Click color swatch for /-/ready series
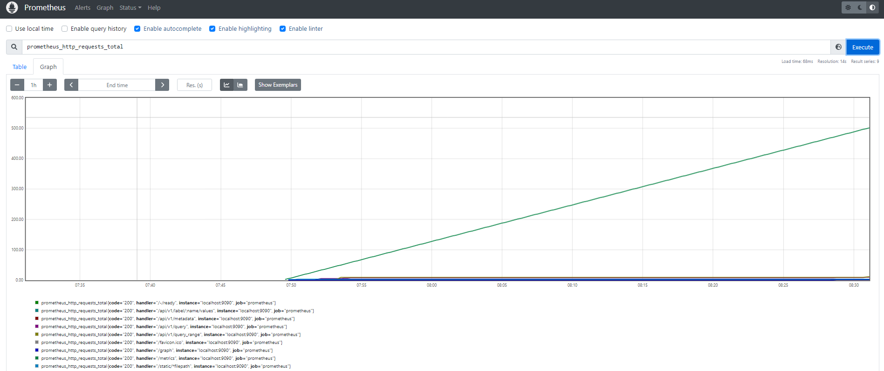The width and height of the screenshot is (884, 371). pyautogui.click(x=37, y=302)
